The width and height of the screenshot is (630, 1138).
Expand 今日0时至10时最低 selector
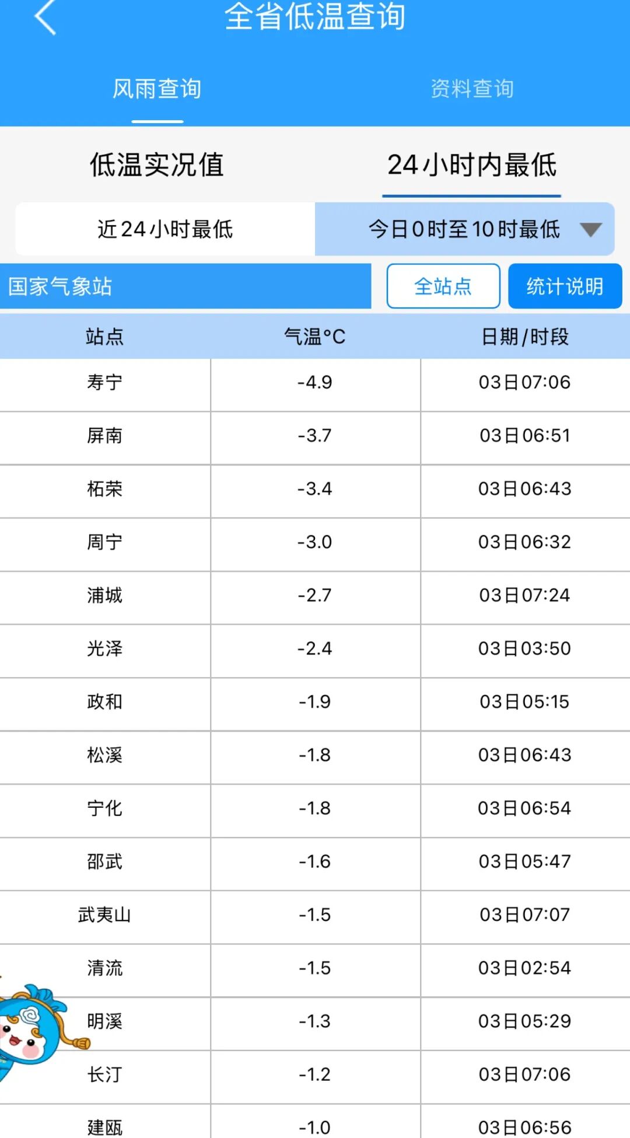464,229
